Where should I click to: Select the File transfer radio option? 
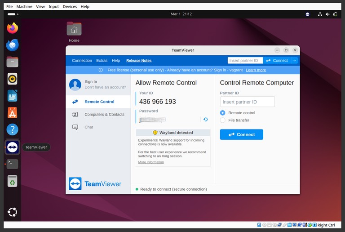pos(223,120)
